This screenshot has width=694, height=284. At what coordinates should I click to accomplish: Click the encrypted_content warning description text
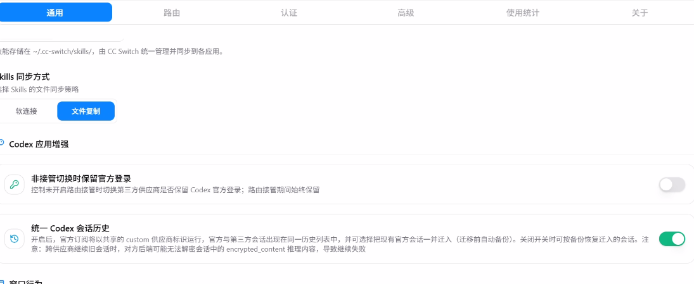[340, 244]
